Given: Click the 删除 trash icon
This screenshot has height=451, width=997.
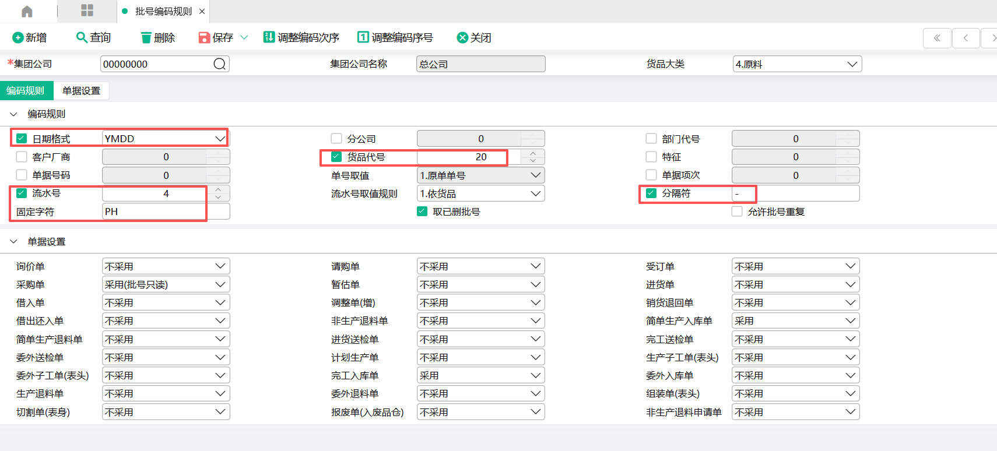Looking at the screenshot, I should (146, 38).
